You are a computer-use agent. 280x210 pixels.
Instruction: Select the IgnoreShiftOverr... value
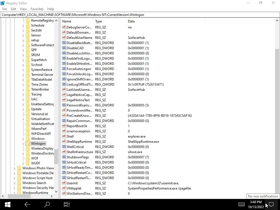click(80, 79)
